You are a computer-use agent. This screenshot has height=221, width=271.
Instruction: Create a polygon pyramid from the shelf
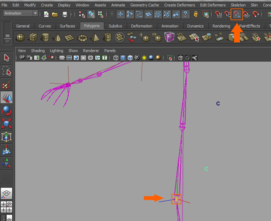(x=95, y=38)
